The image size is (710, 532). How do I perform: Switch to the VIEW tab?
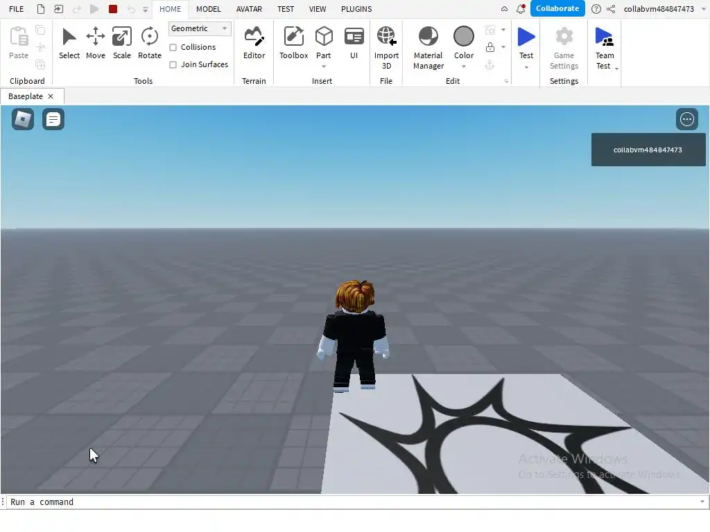click(318, 8)
